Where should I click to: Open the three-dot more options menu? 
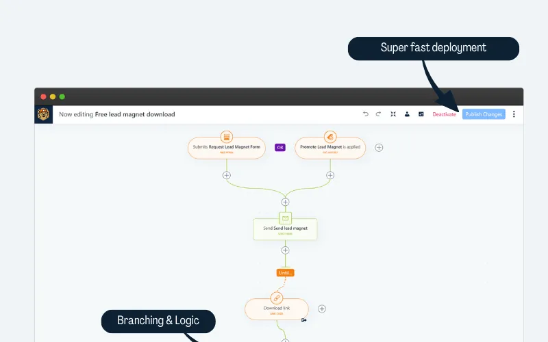514,114
